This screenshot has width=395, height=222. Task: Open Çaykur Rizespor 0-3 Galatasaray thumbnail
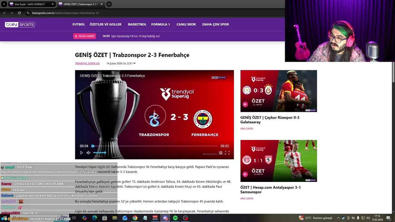[279, 91]
